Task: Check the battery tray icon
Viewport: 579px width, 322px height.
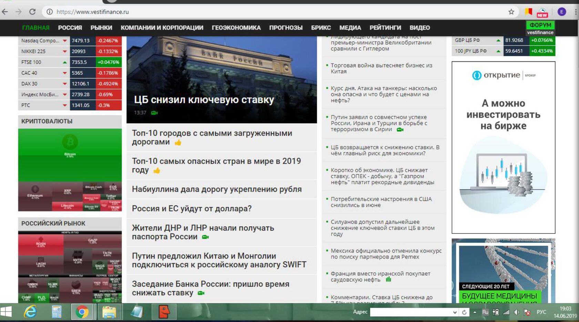Action: click(496, 312)
